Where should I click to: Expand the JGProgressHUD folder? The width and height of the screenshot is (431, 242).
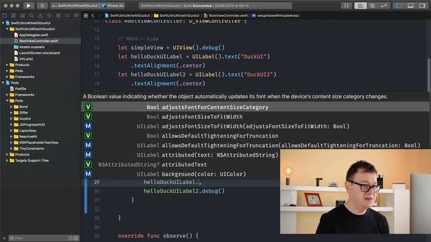(x=11, y=124)
